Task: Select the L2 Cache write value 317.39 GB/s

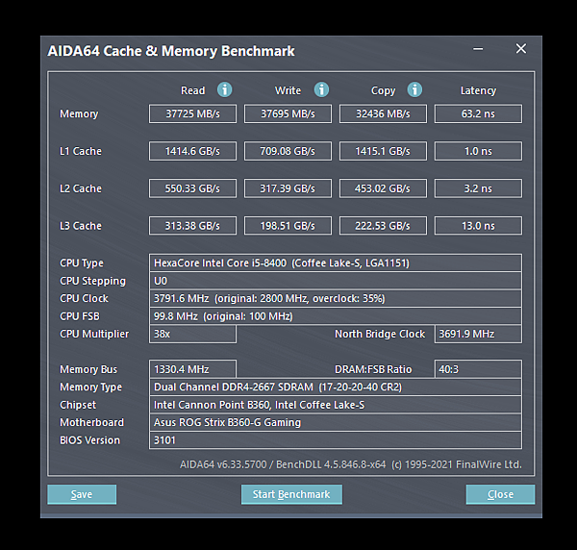Action: tap(288, 188)
